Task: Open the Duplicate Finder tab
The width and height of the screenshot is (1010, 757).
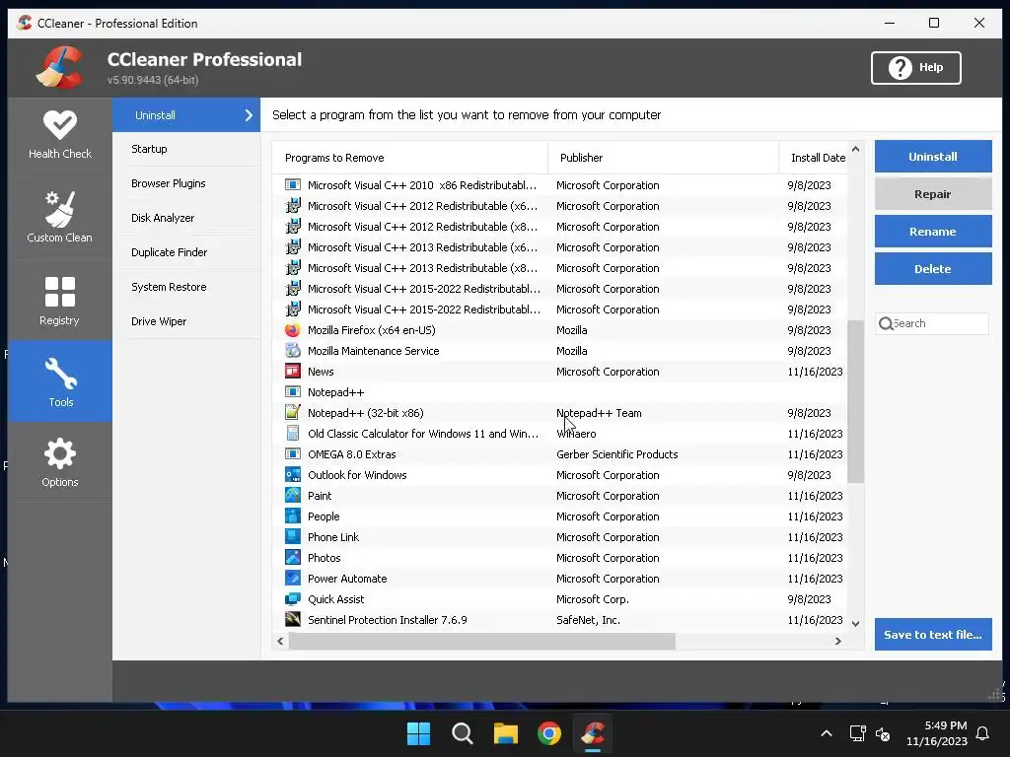Action: click(x=186, y=252)
